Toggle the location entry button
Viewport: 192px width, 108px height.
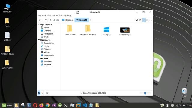point(136,20)
